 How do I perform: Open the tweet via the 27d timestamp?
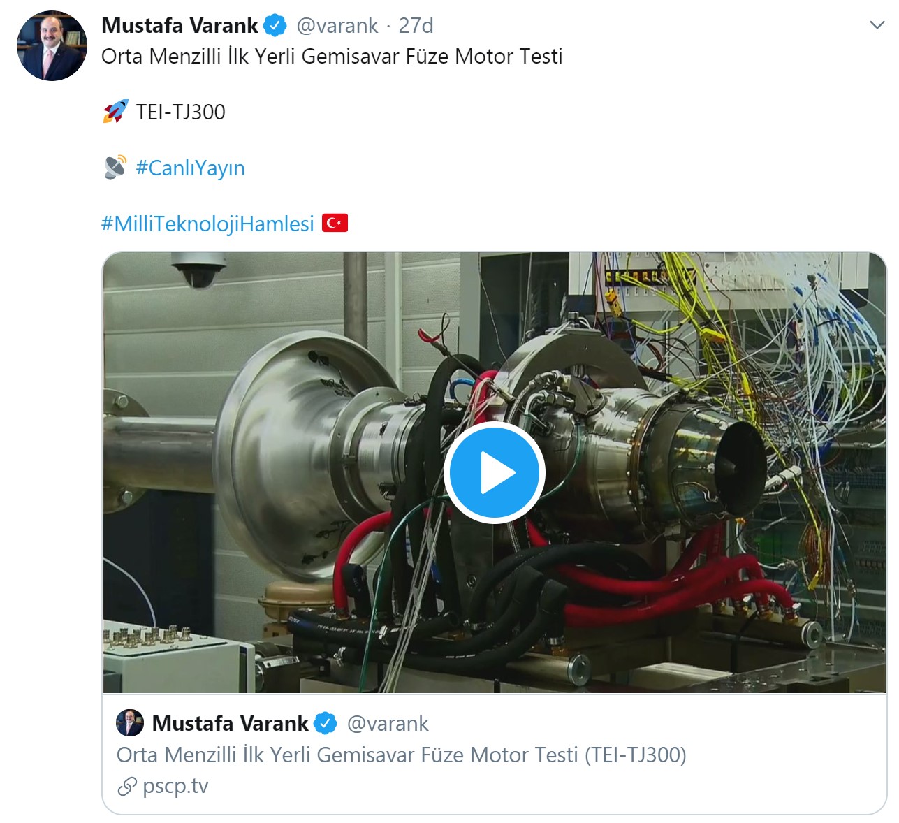coord(416,26)
